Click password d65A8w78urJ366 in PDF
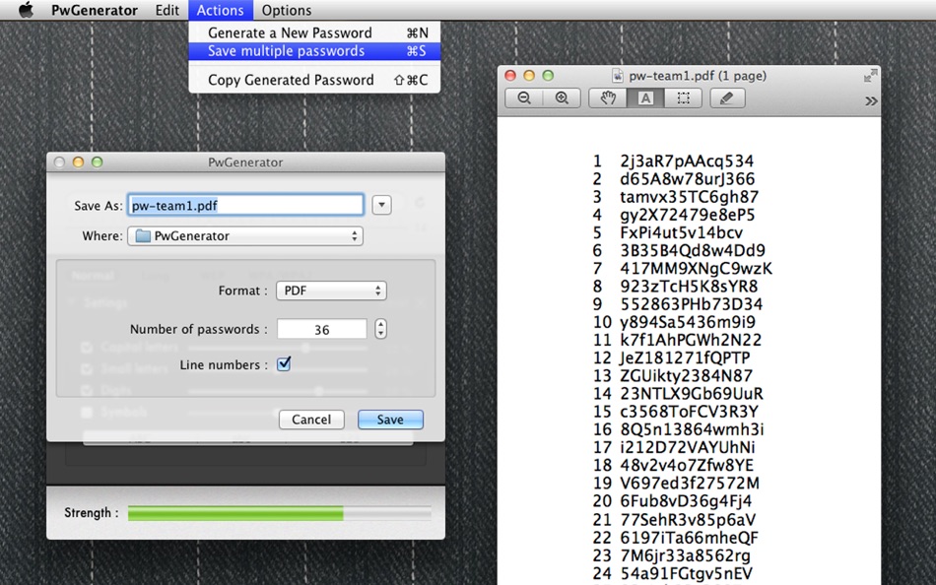The width and height of the screenshot is (936, 585). [687, 179]
